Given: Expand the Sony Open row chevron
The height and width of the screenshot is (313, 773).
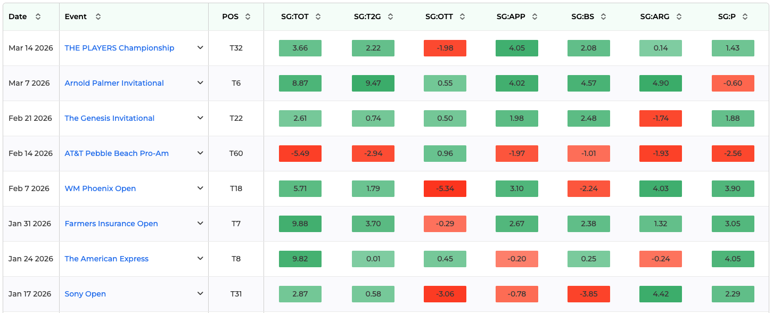Looking at the screenshot, I should (x=200, y=294).
